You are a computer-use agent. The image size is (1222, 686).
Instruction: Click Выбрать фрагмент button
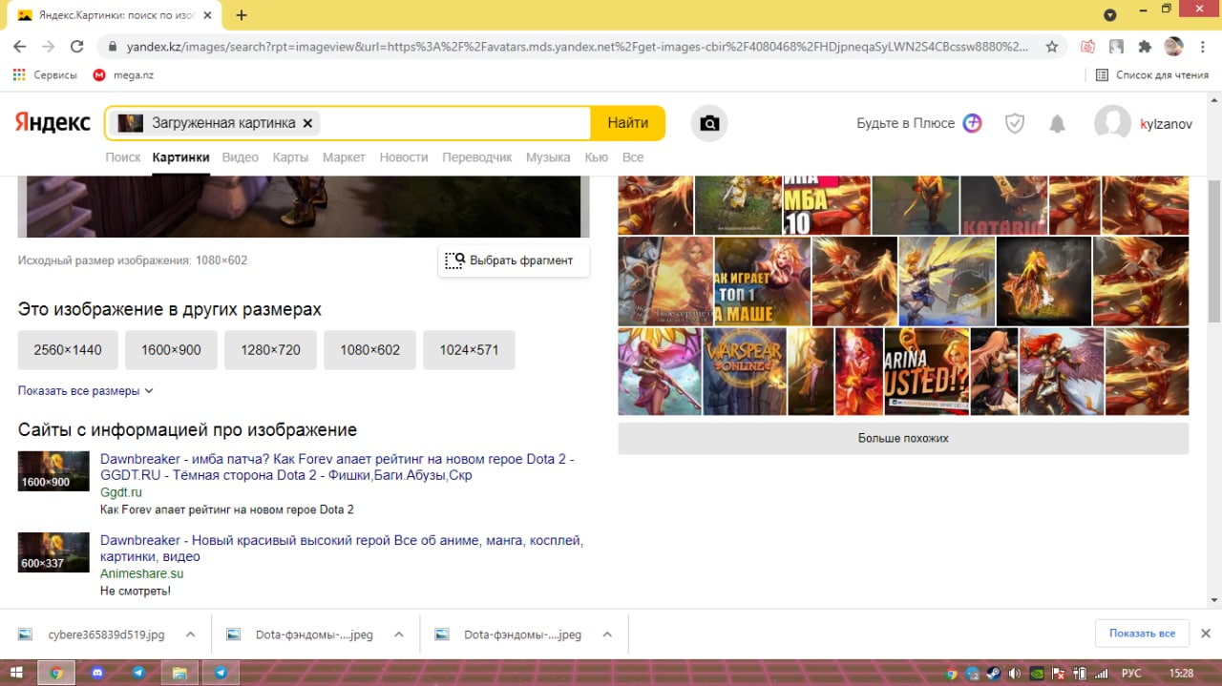[514, 260]
